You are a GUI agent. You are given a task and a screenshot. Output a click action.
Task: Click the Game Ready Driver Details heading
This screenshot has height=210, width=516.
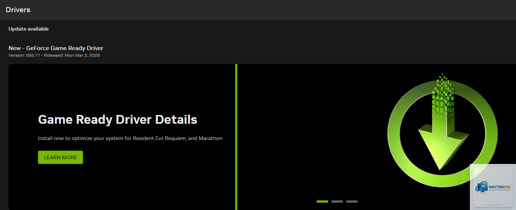(118, 119)
